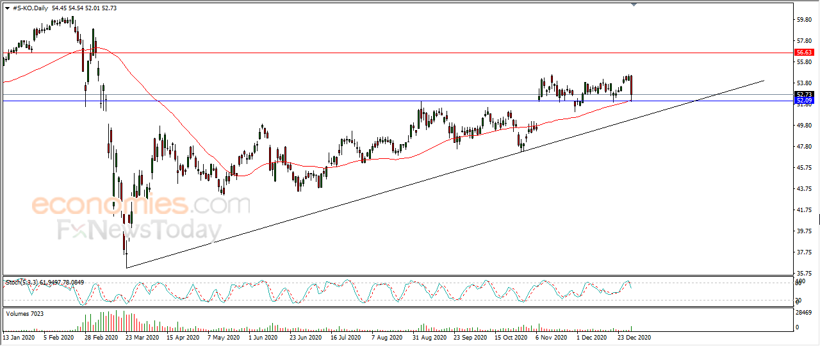Click the chart shift triangle marker at top
Screen dimensions: 820x346
coord(634,5)
